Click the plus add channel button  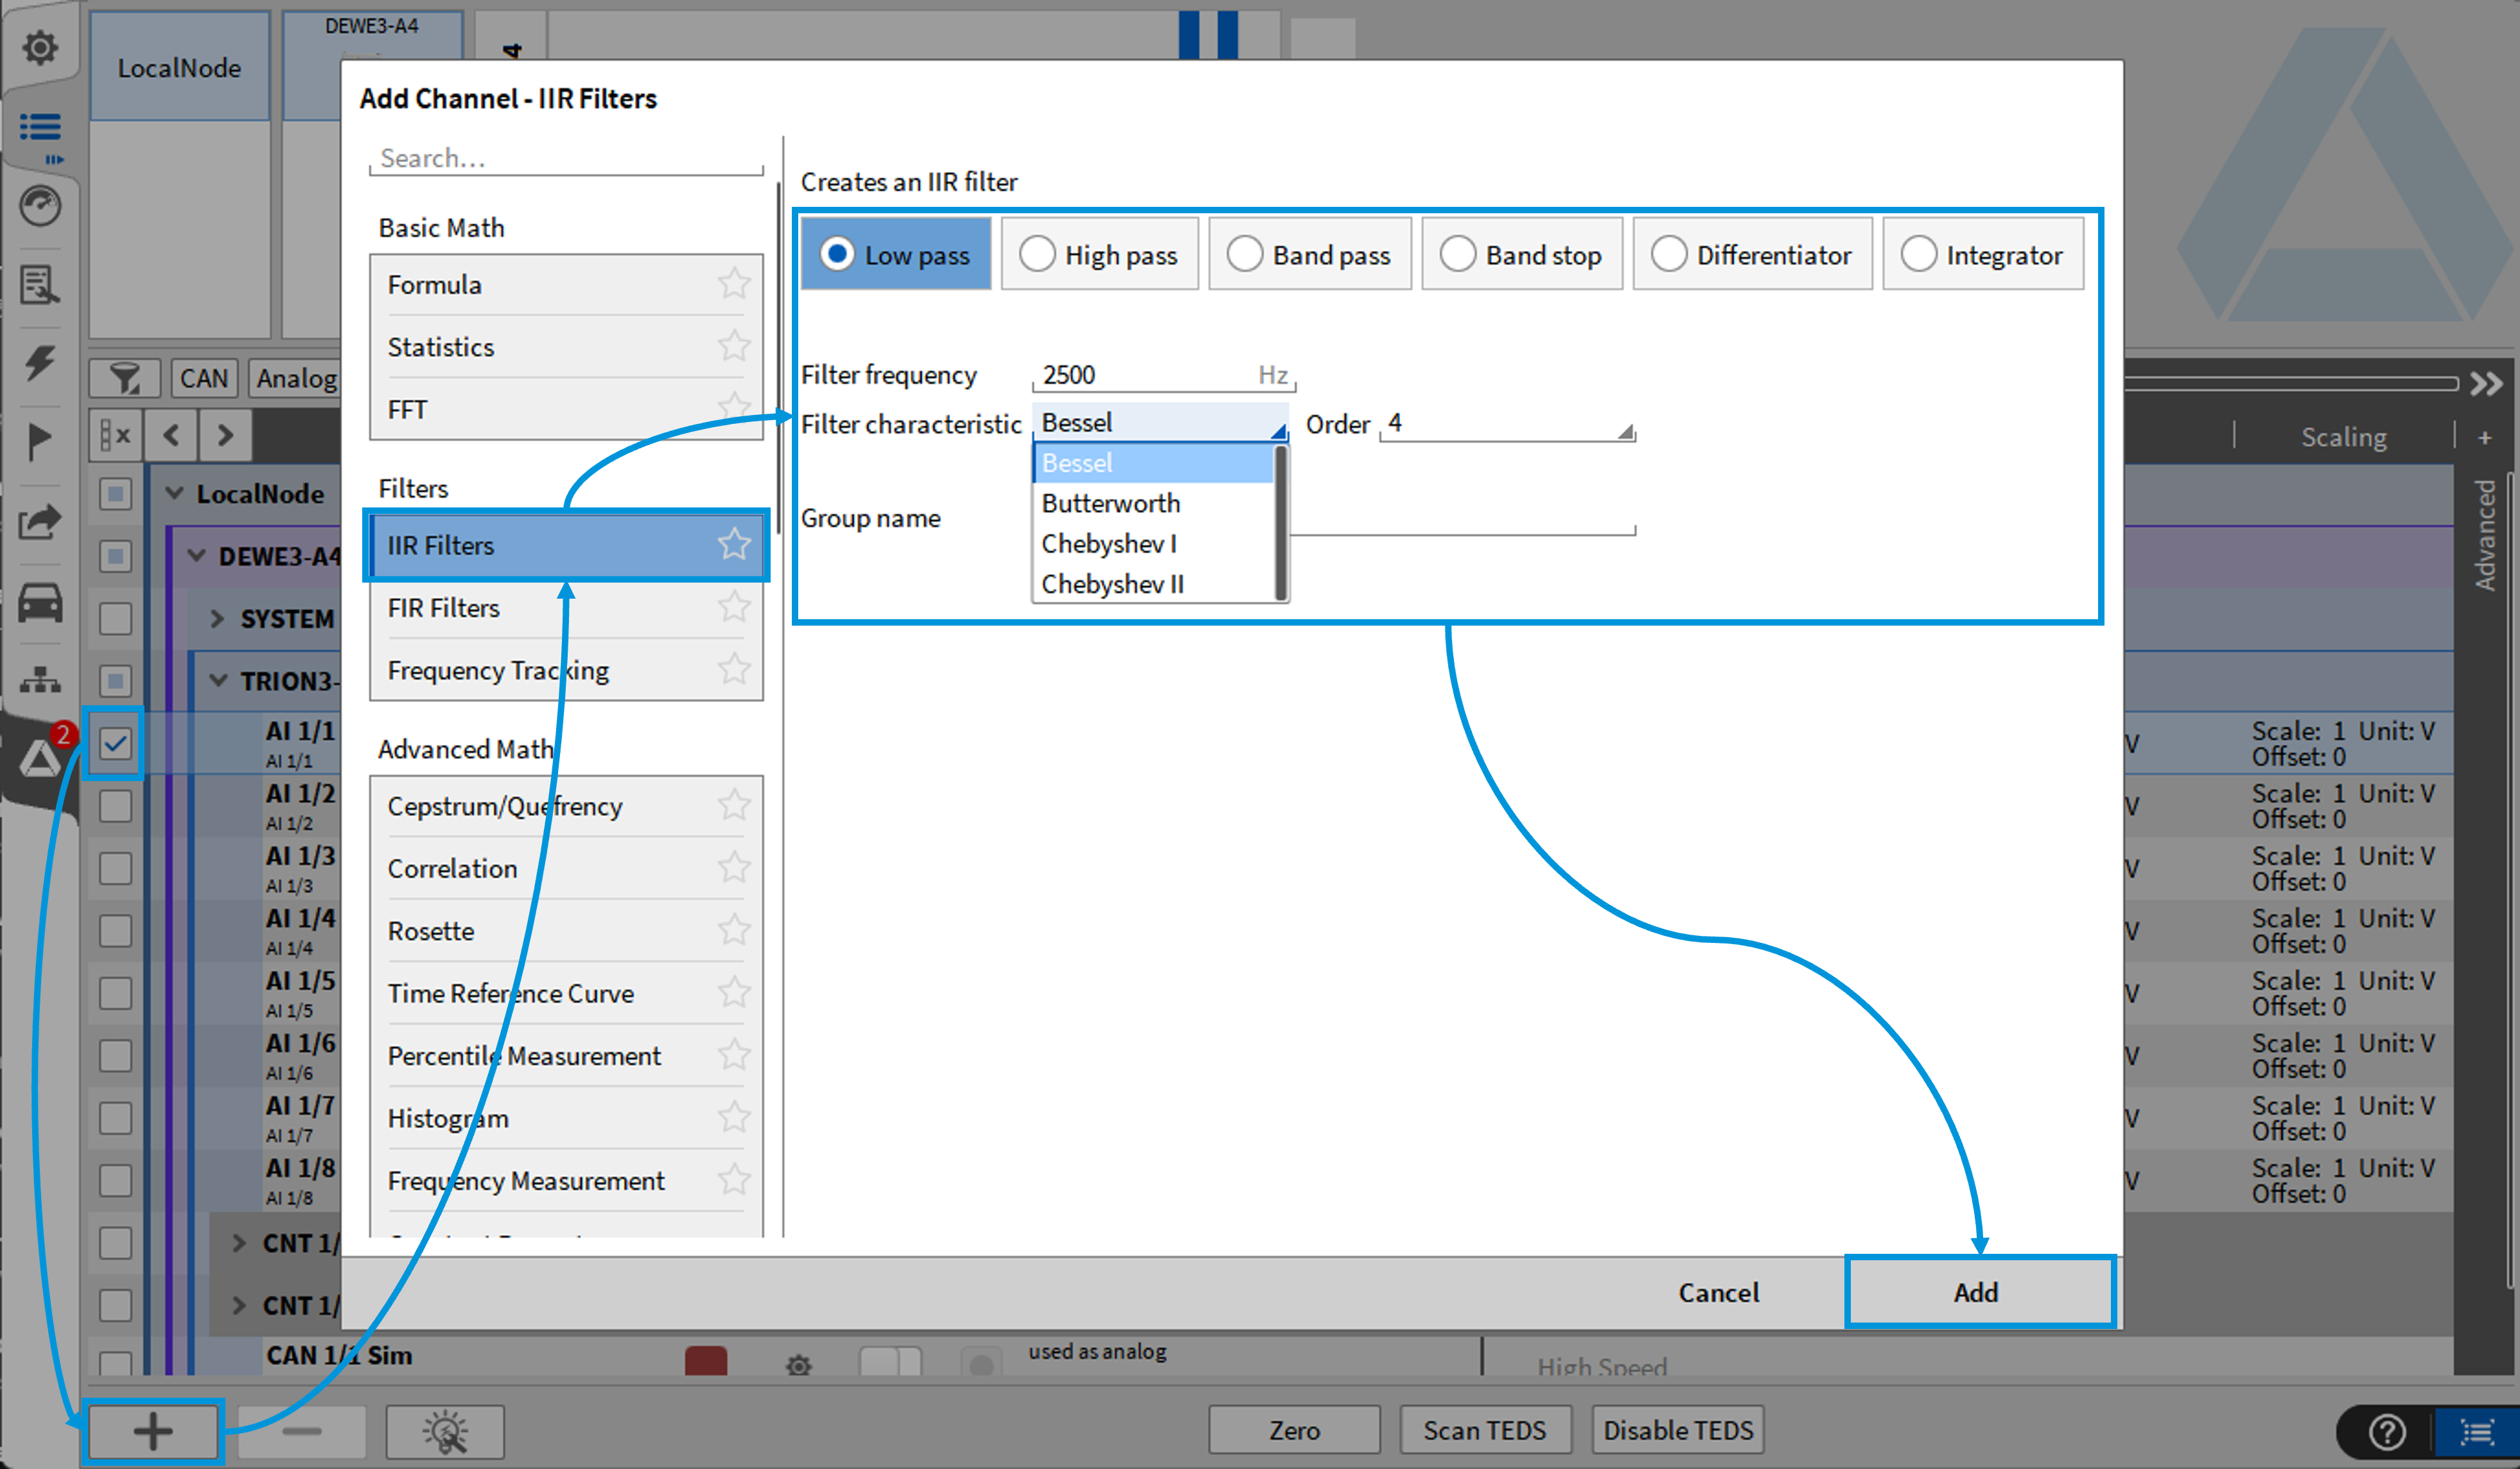click(152, 1431)
